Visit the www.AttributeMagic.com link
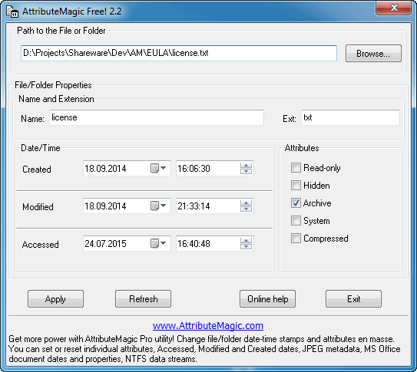417x372 pixels. coord(208,325)
